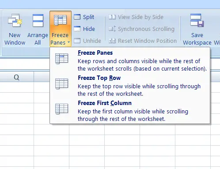Click the View Side by Side icon
This screenshot has height=169, width=220.
click(x=112, y=17)
